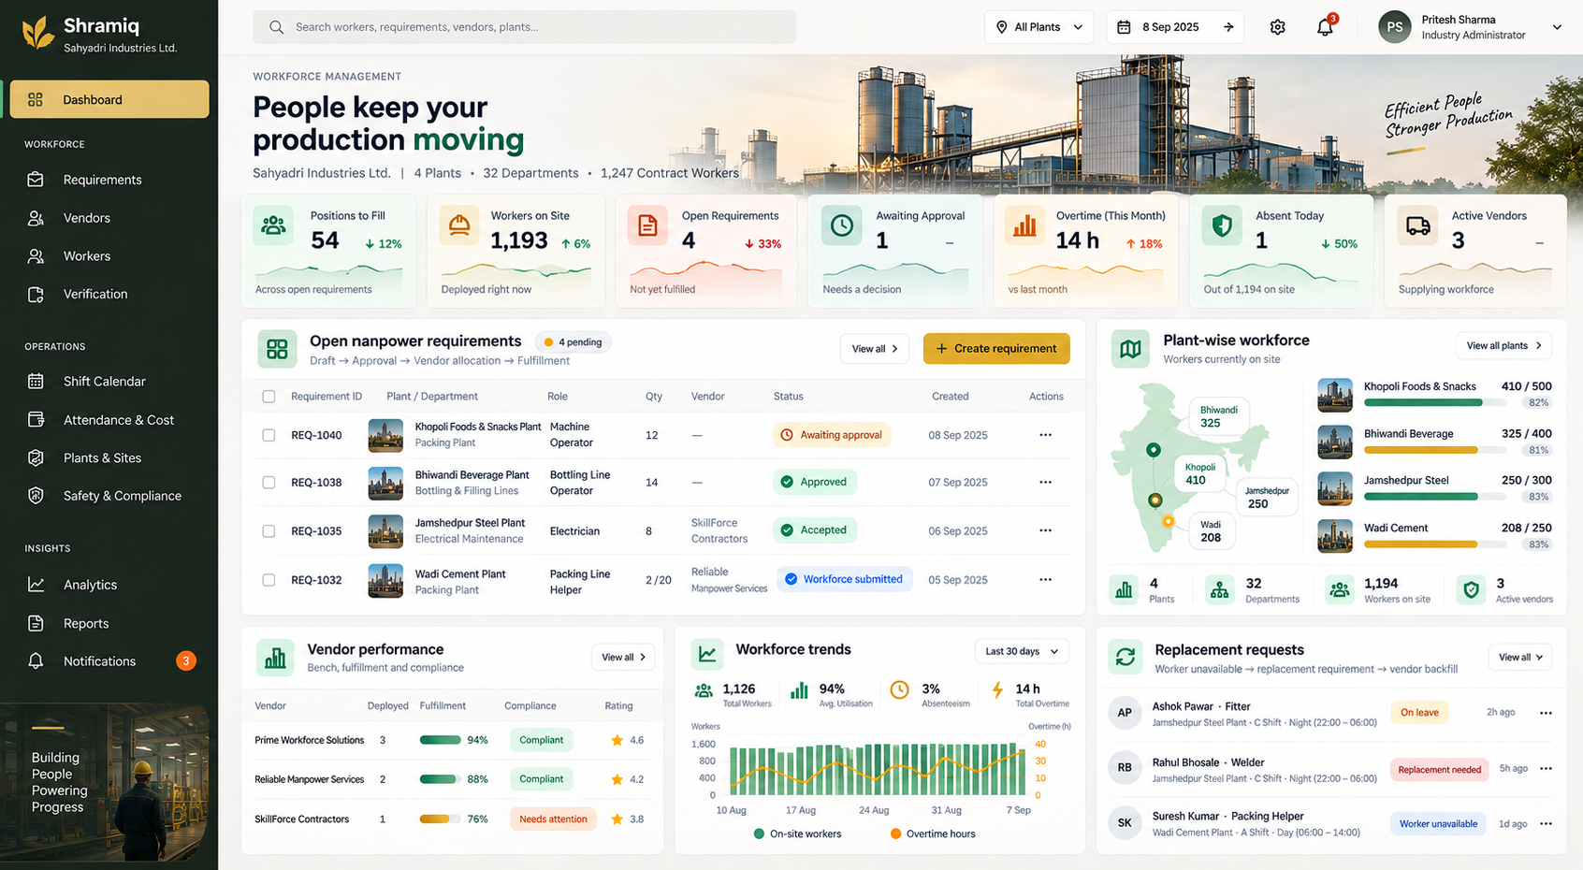The image size is (1583, 870).
Task: Open actions menu for REQ-1040
Action: point(1045,435)
